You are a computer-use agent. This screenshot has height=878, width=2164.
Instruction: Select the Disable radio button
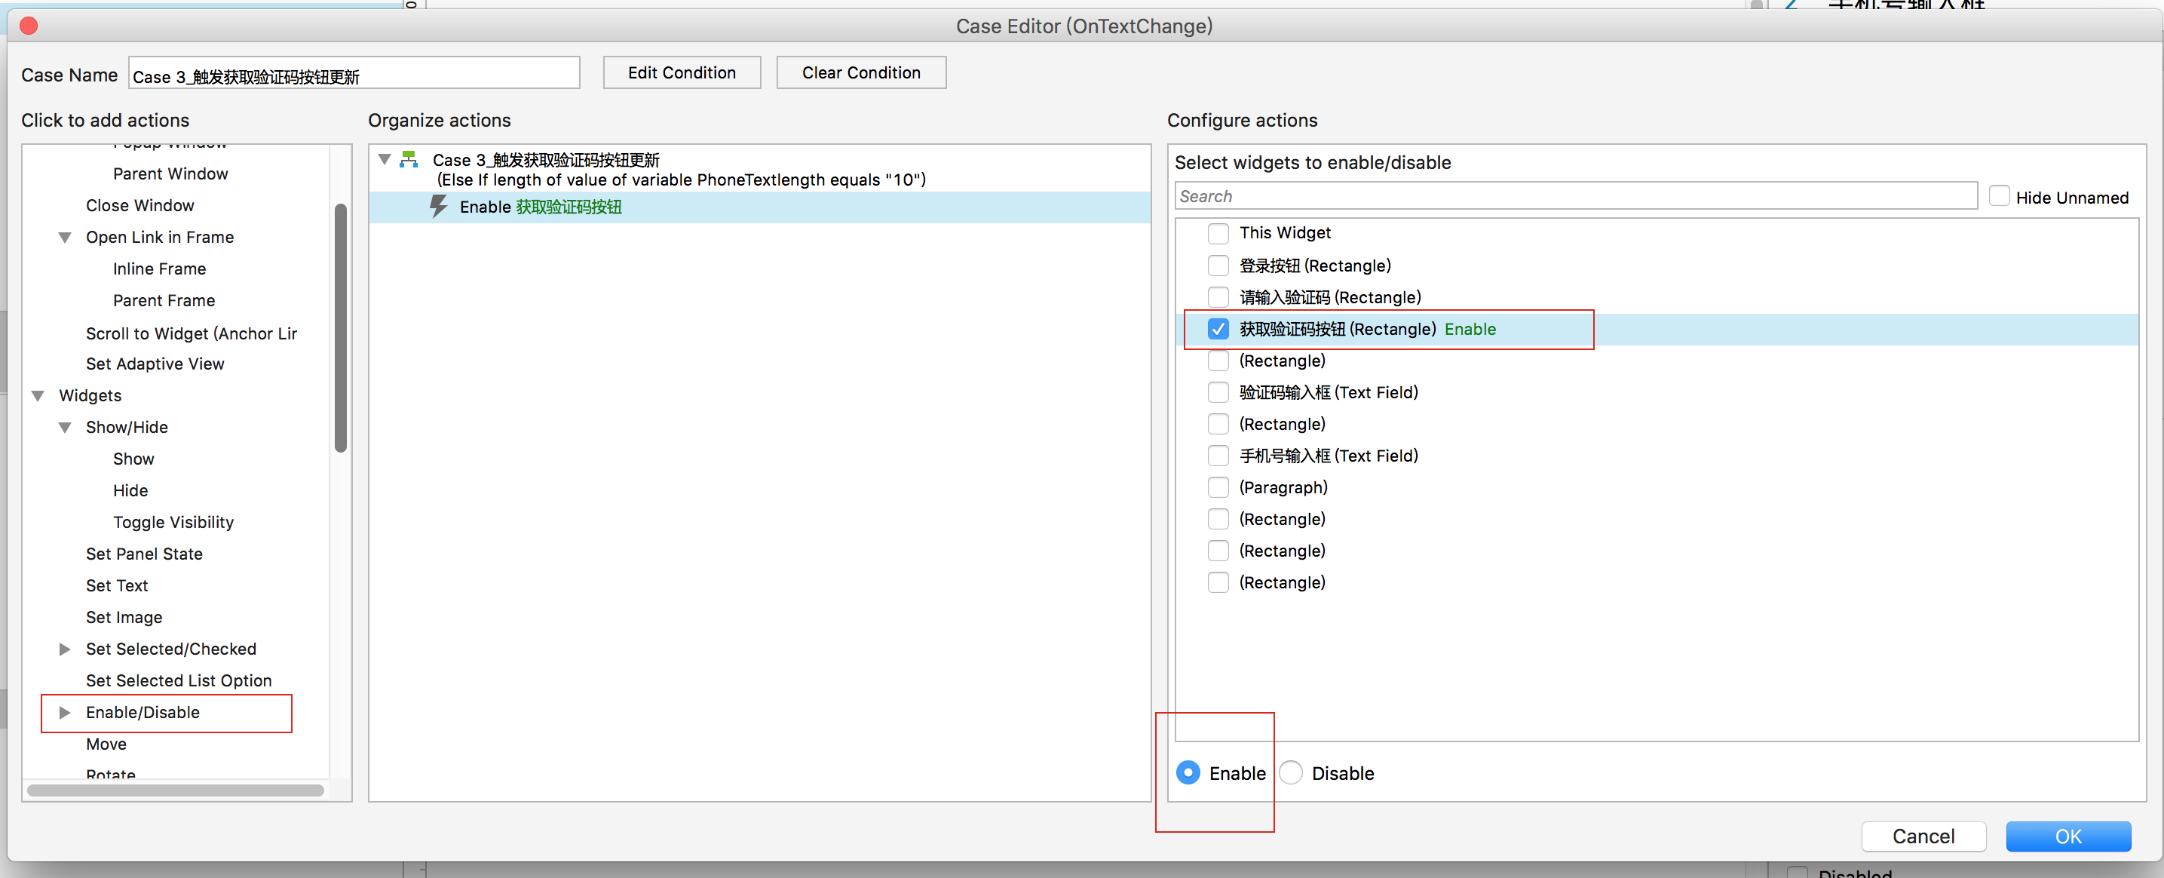(x=1291, y=772)
